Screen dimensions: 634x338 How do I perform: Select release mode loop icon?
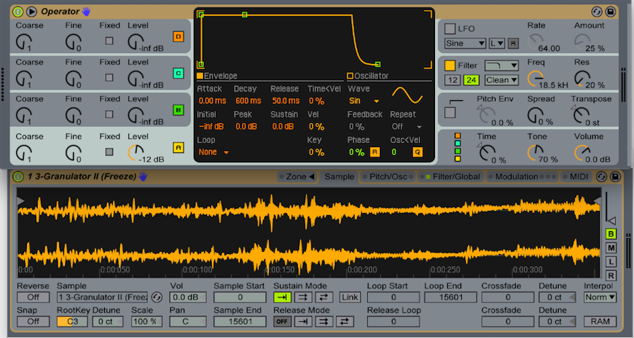point(324,322)
